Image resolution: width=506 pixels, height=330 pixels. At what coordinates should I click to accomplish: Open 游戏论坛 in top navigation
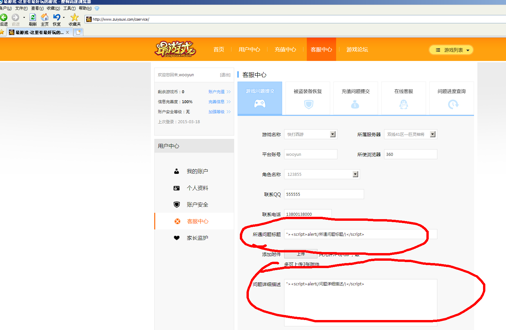pyautogui.click(x=357, y=49)
